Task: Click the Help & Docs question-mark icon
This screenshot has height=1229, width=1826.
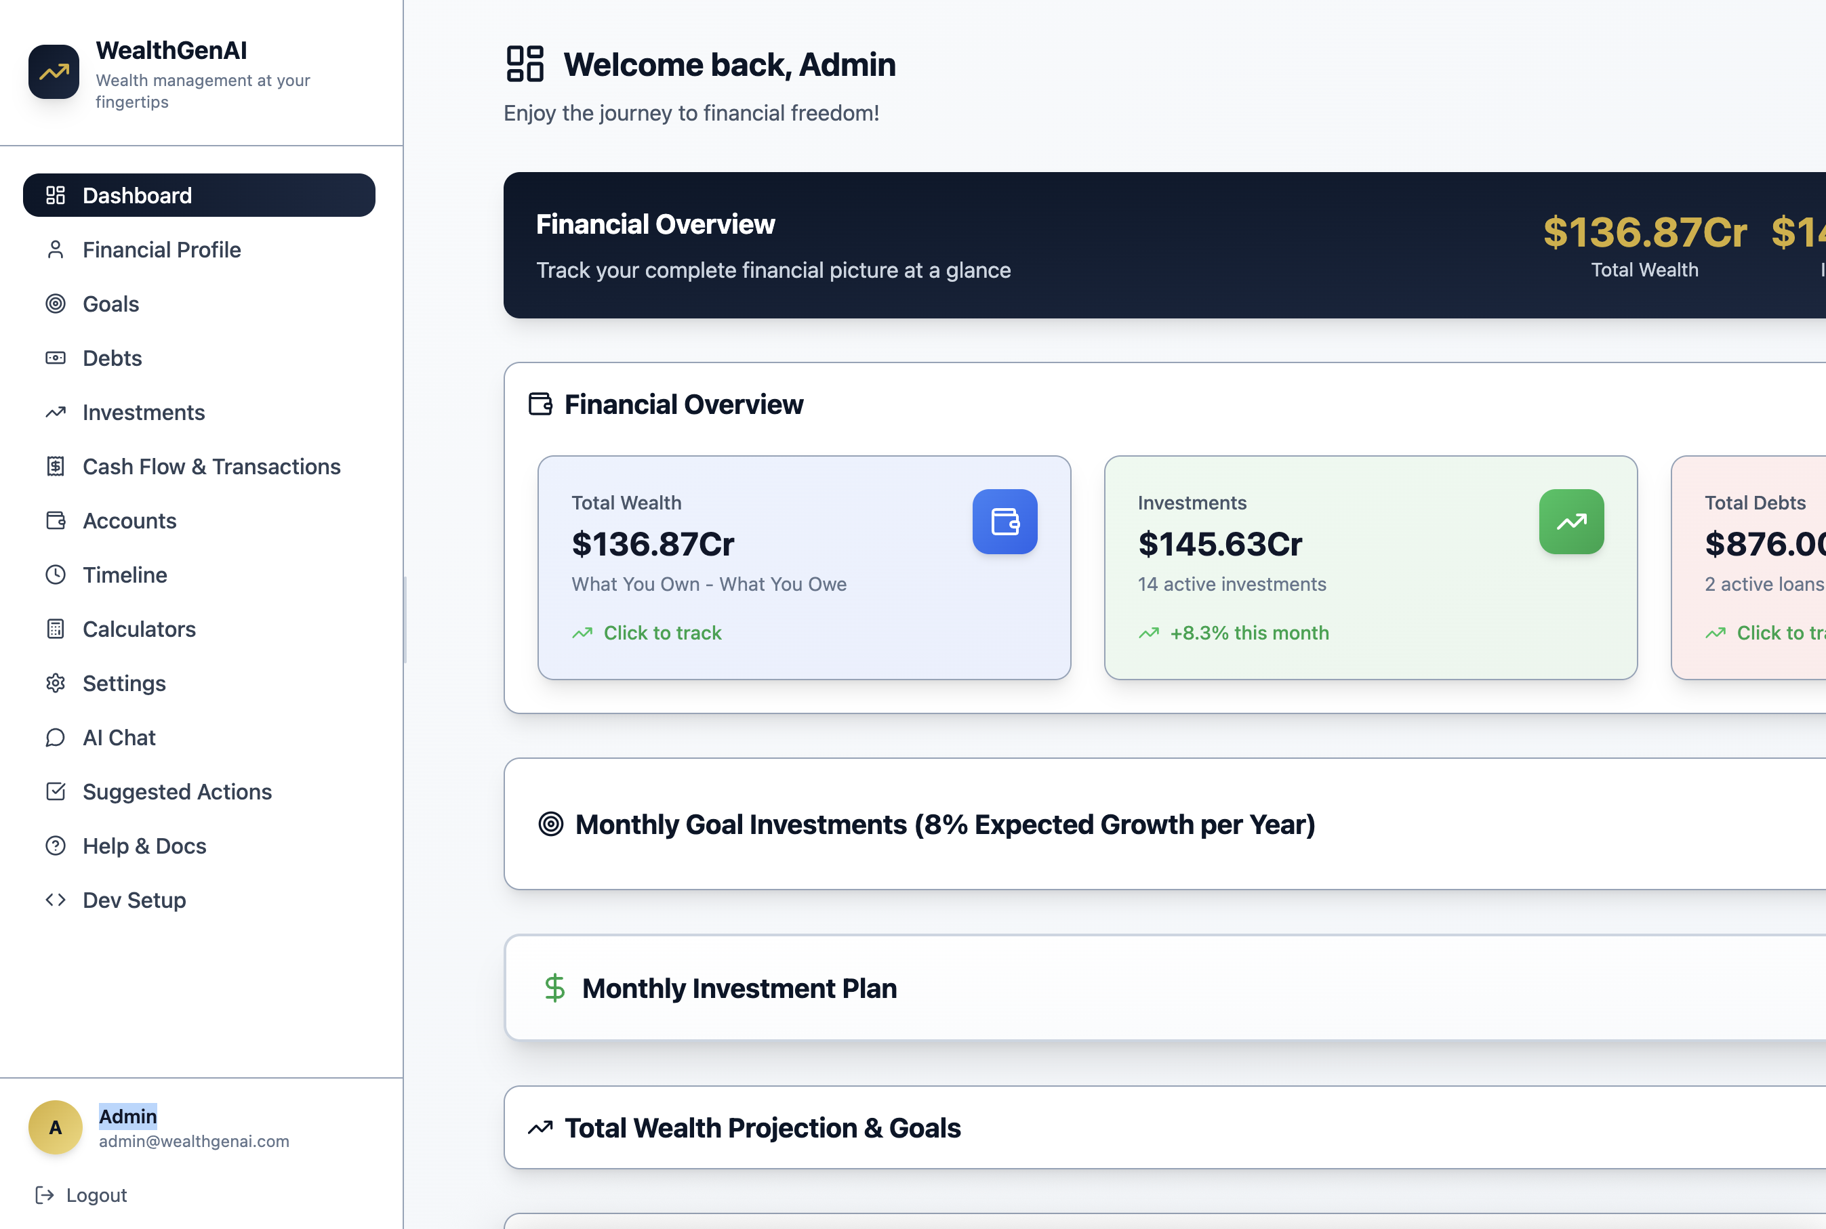Action: (56, 845)
